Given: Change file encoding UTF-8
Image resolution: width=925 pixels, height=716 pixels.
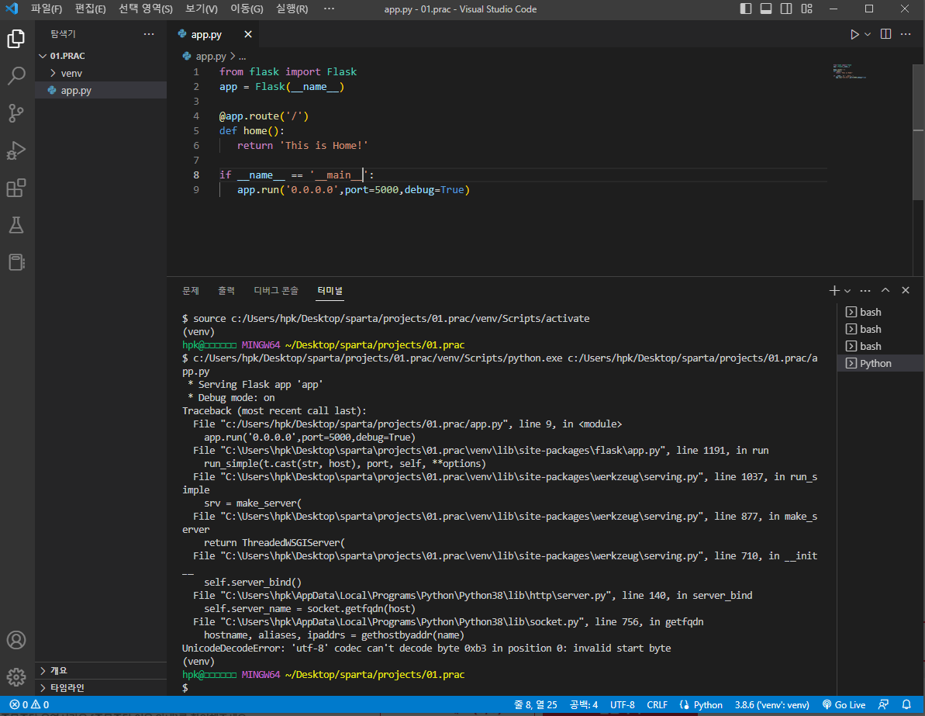Looking at the screenshot, I should click(x=623, y=705).
